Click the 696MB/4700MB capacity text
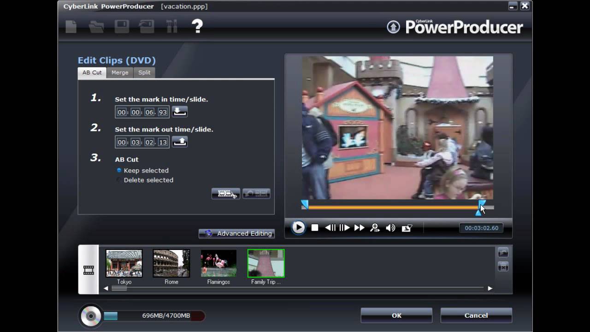Image resolution: width=590 pixels, height=332 pixels. tap(166, 316)
